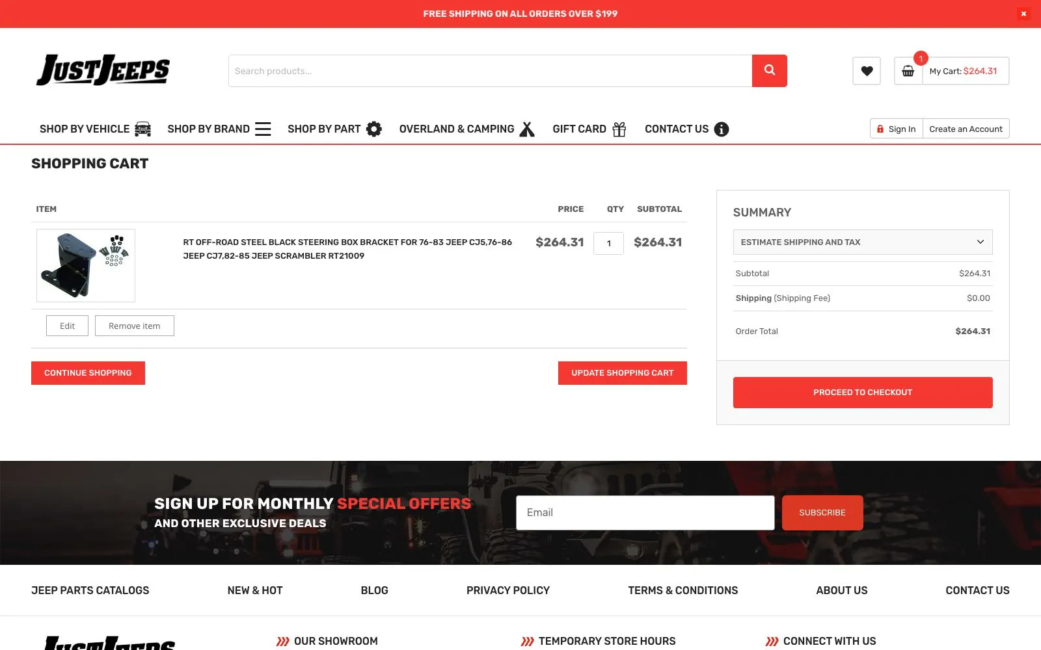The image size is (1041, 650).
Task: Click Create an Account
Action: (x=966, y=129)
